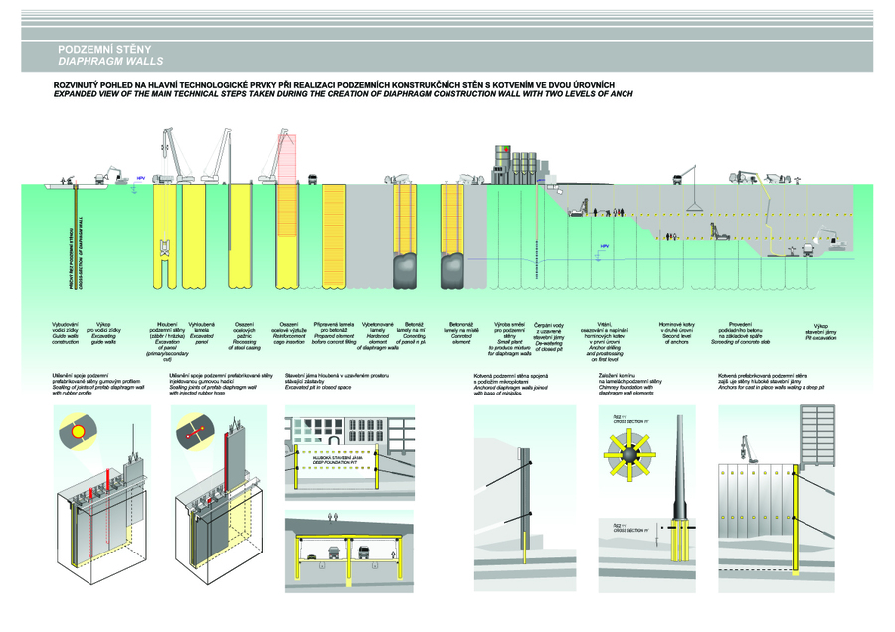Select the round rubber profile joint detail
This screenshot has width=895, height=632.
[x=79, y=431]
